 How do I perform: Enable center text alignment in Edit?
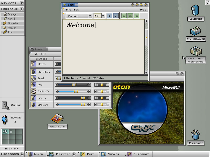(124, 16)
